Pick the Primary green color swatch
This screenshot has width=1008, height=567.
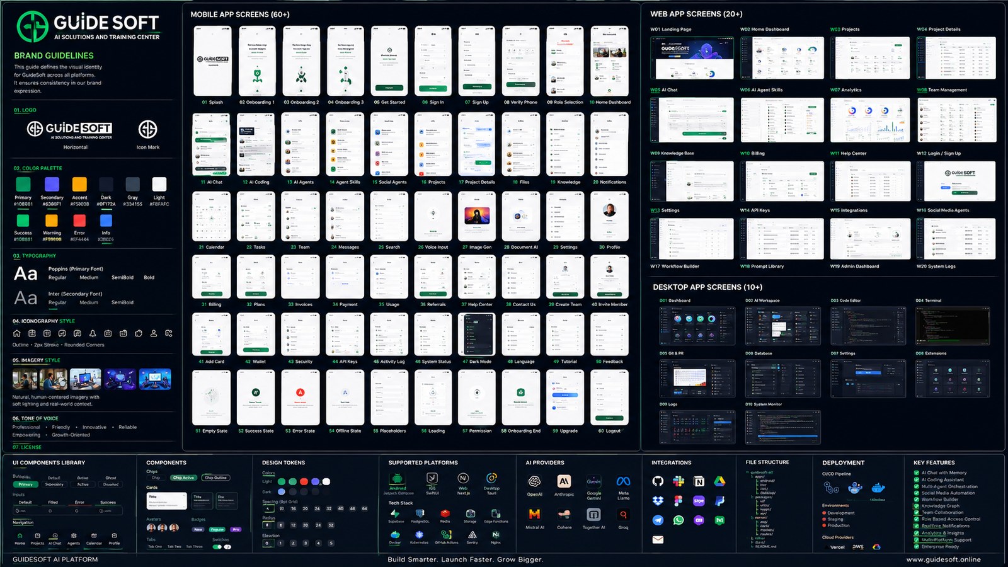tap(23, 184)
